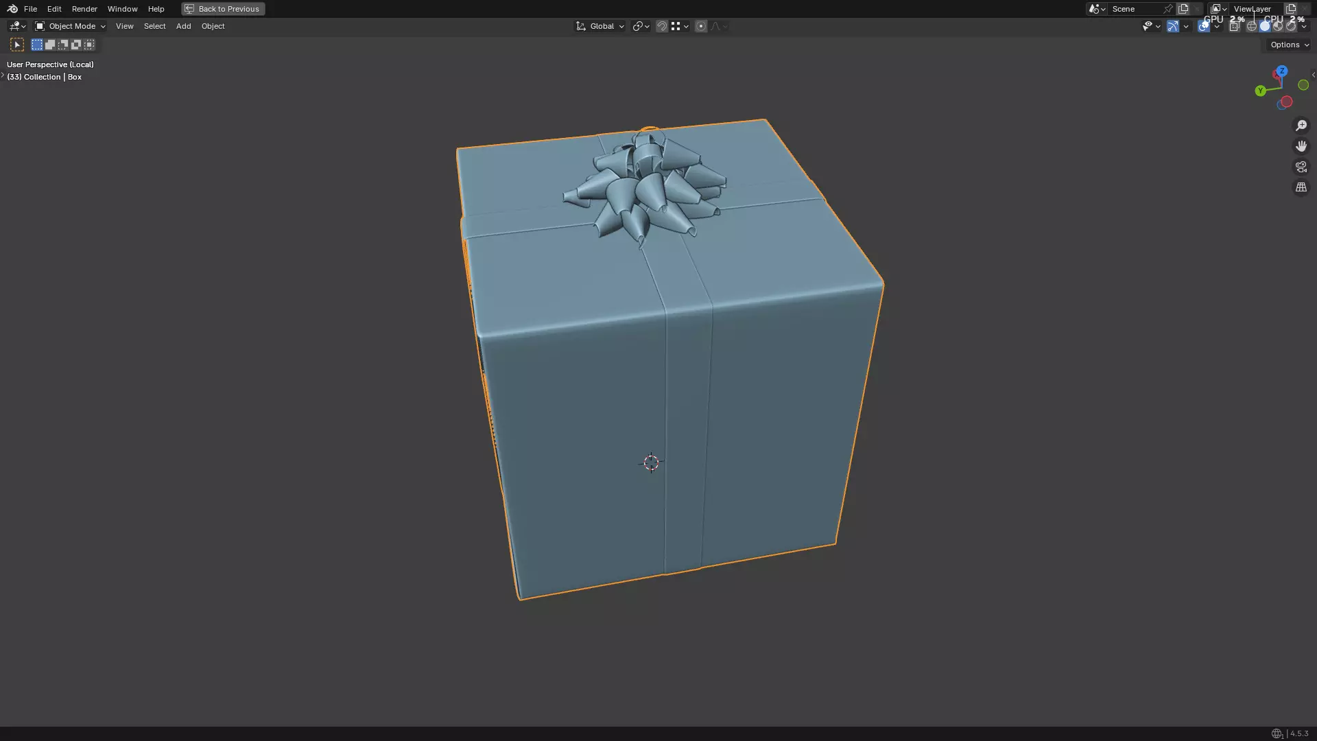Open the Render menu
The image size is (1317, 741).
coord(84,9)
